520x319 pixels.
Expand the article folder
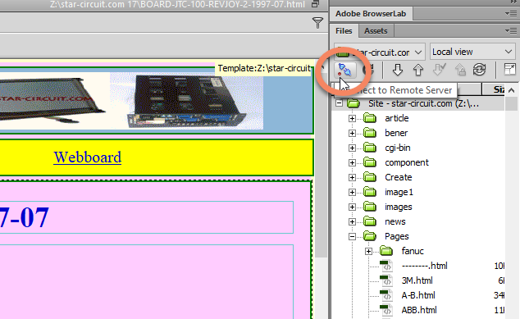pyautogui.click(x=352, y=118)
